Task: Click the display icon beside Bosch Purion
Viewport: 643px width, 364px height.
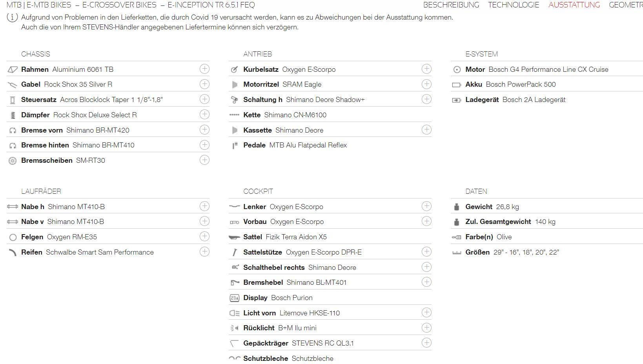Action: coord(234,298)
